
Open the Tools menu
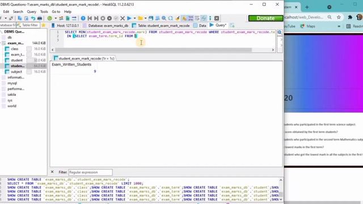44,11
